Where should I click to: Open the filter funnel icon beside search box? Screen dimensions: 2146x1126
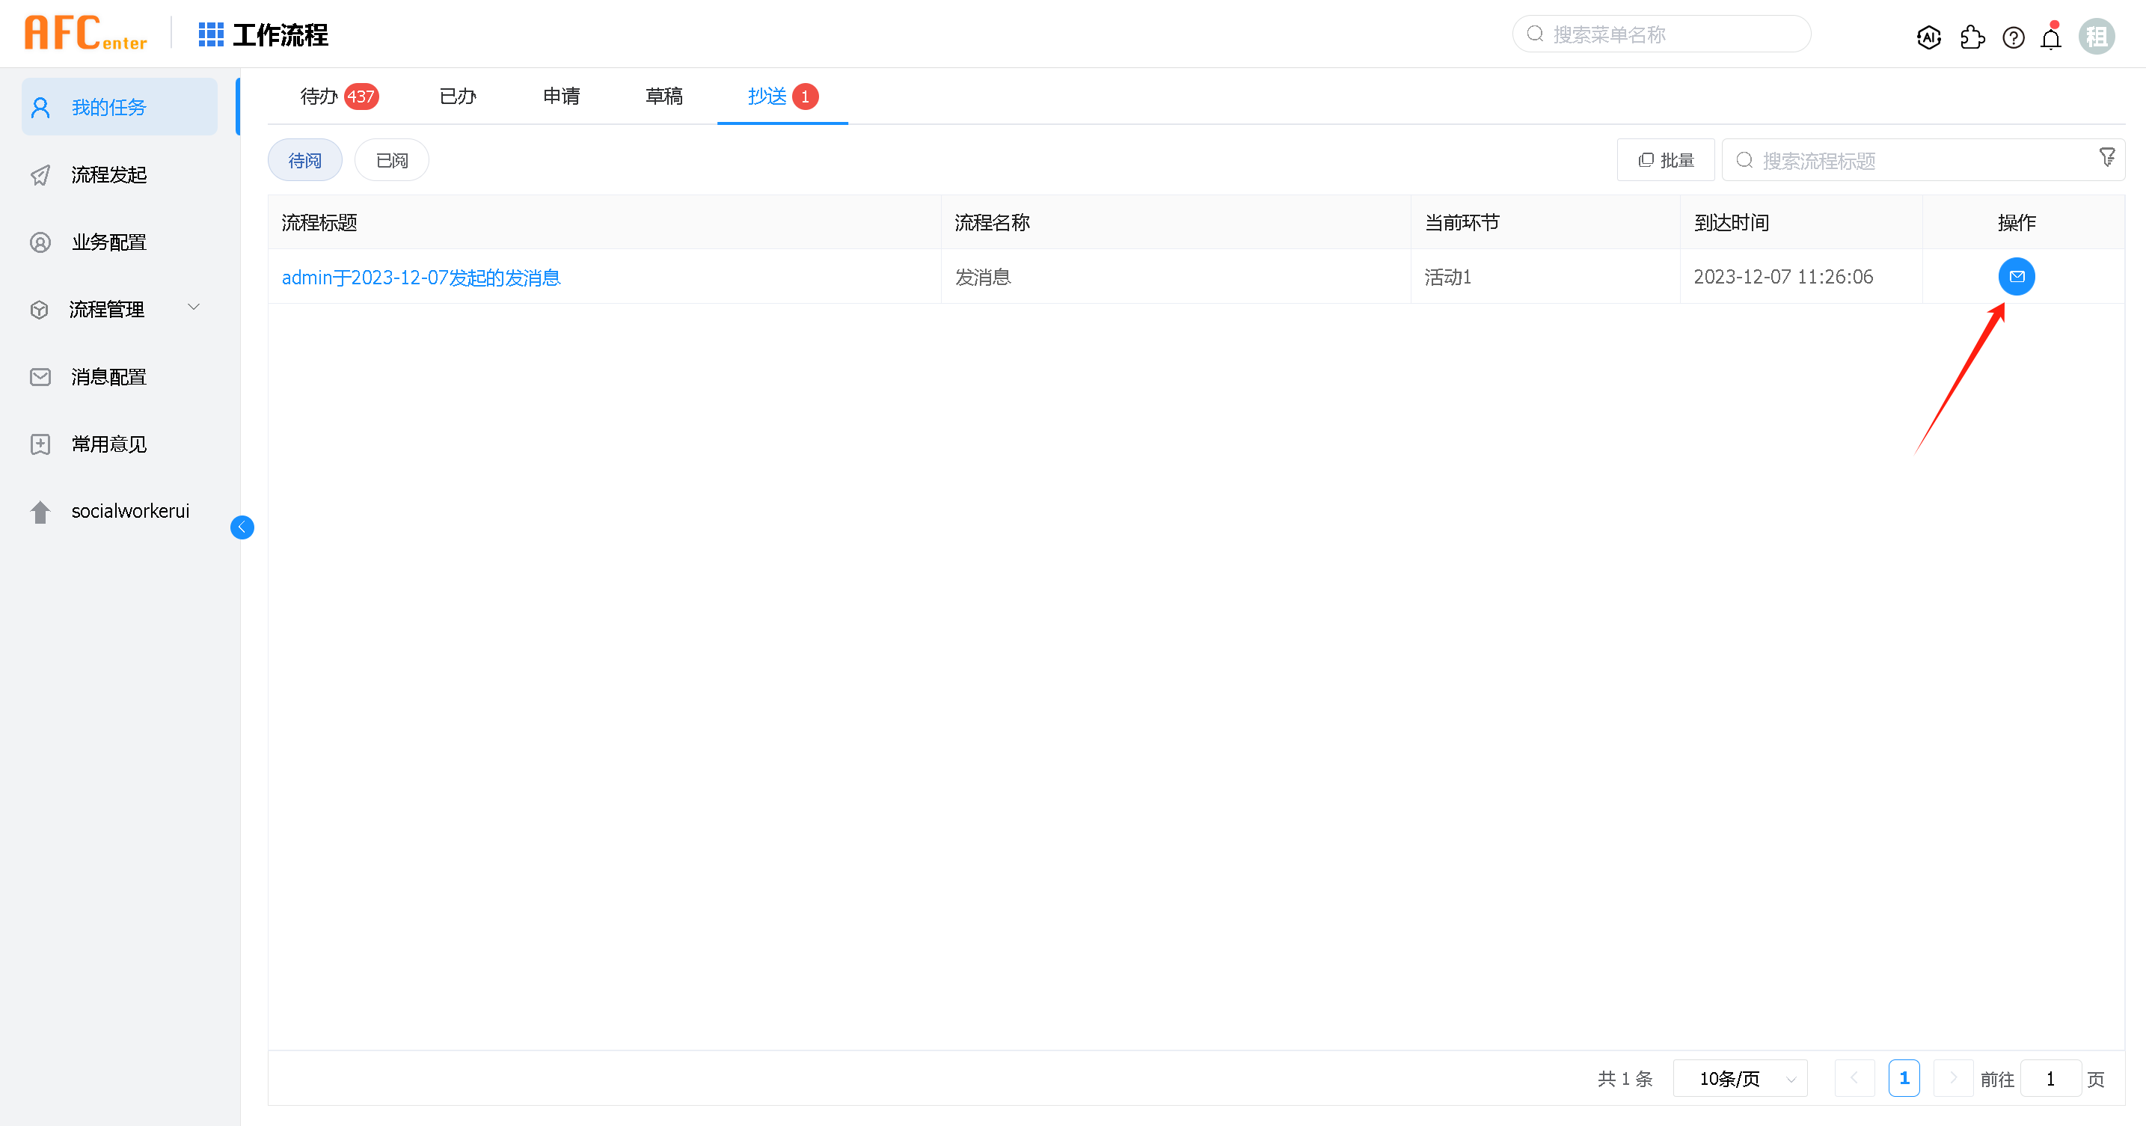[x=2107, y=156]
